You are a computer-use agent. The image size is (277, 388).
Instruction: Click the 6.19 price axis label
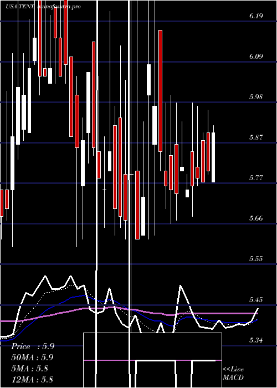click(256, 16)
